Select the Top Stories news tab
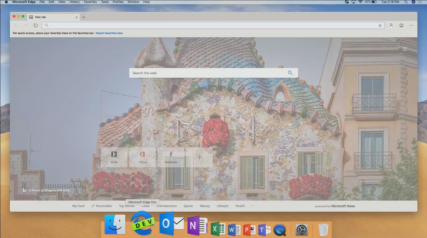Viewport: 427px width, 238px height. pos(127,206)
